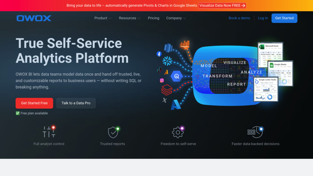The image size is (313, 176).
Task: Click the Snowflake data source icon
Action: point(167,61)
